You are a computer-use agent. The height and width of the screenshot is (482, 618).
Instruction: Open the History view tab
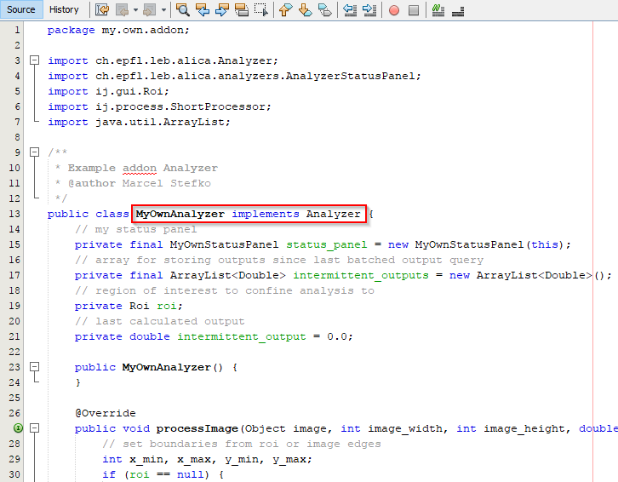(x=64, y=9)
